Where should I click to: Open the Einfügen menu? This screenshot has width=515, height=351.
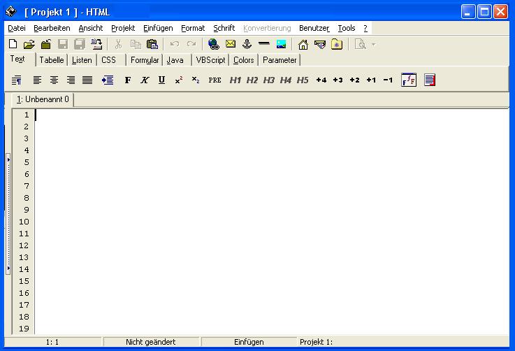coord(158,28)
